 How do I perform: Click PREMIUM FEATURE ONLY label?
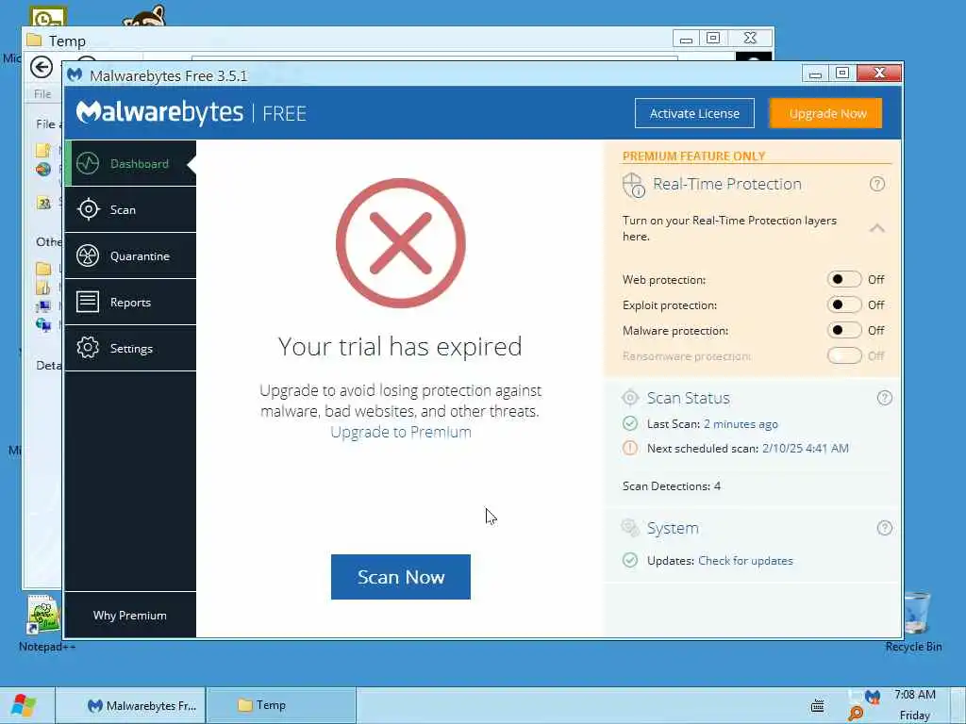(693, 156)
